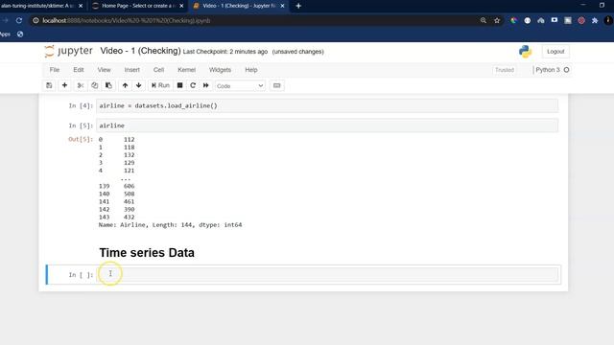Open the browser extensions puzzle icon
Image resolution: width=614 pixels, height=345 pixels.
tap(595, 20)
